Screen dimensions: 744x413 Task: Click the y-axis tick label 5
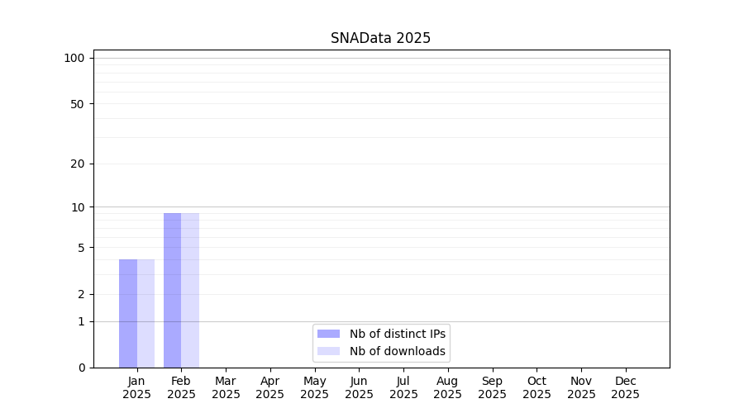point(81,248)
